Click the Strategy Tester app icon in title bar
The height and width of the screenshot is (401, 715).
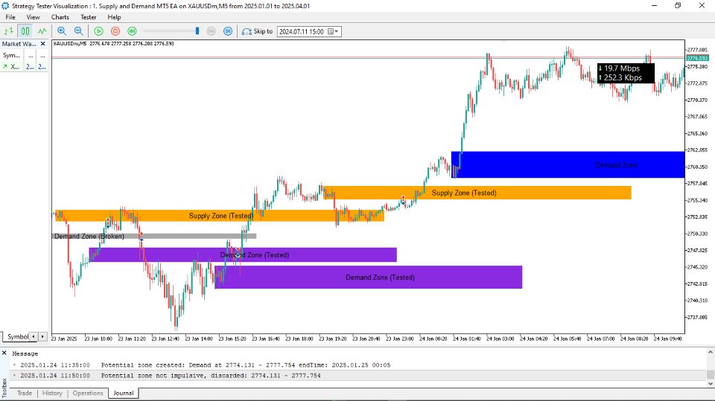(5, 6)
